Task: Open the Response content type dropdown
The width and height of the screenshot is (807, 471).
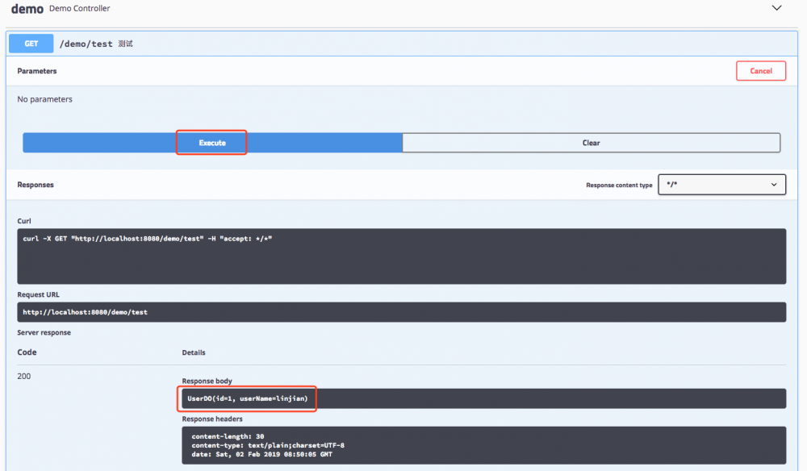Action: point(721,184)
